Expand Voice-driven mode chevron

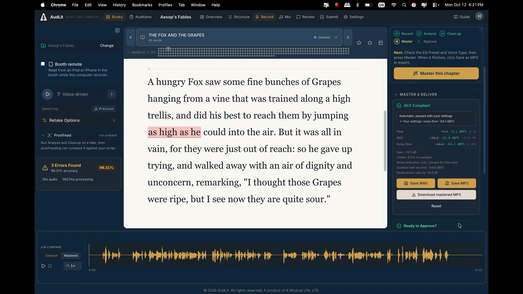(112, 94)
